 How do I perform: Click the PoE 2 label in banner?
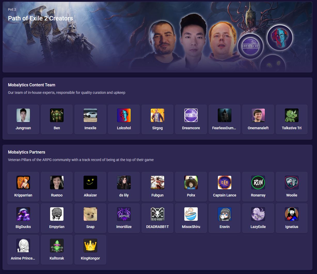pos(12,10)
